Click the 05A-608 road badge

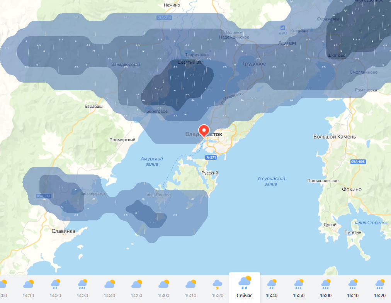click(358, 162)
